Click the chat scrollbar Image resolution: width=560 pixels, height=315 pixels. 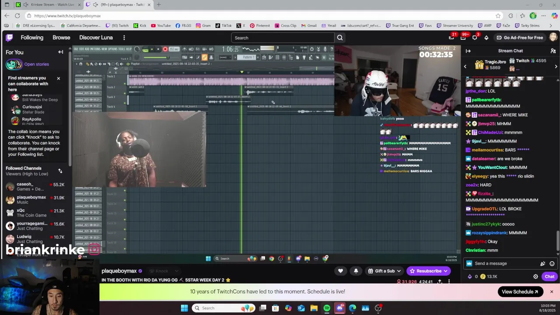point(558,240)
